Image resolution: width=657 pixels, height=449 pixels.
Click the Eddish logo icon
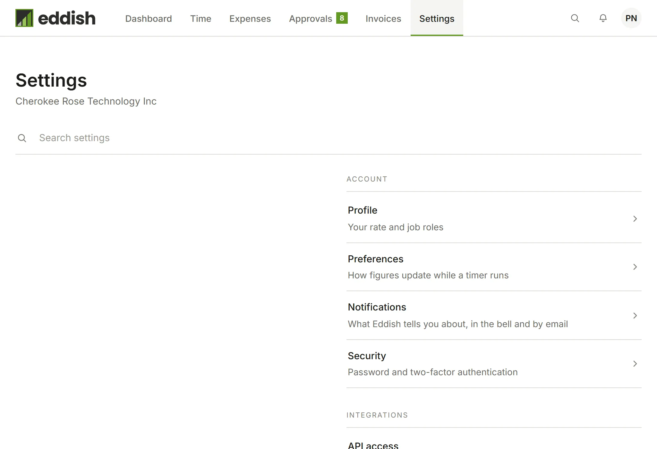tap(24, 18)
